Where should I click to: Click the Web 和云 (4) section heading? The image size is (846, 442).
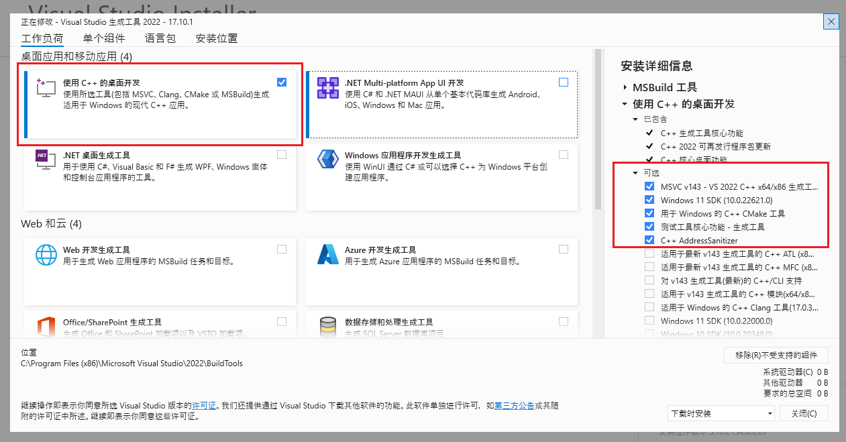pyautogui.click(x=51, y=223)
